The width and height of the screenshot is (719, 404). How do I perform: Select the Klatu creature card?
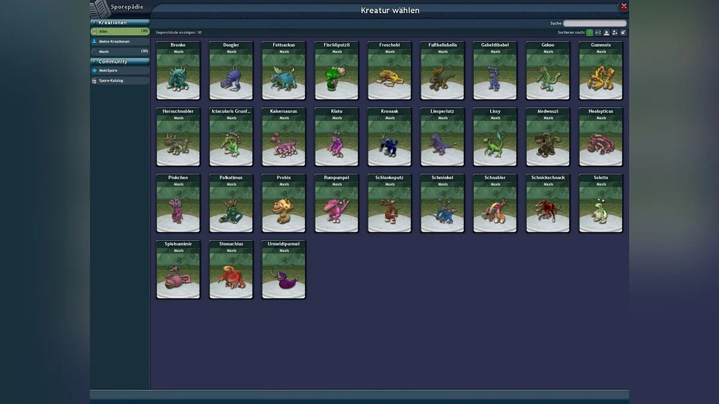pyautogui.click(x=337, y=137)
